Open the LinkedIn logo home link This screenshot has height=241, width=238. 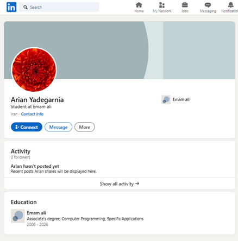pos(11,7)
